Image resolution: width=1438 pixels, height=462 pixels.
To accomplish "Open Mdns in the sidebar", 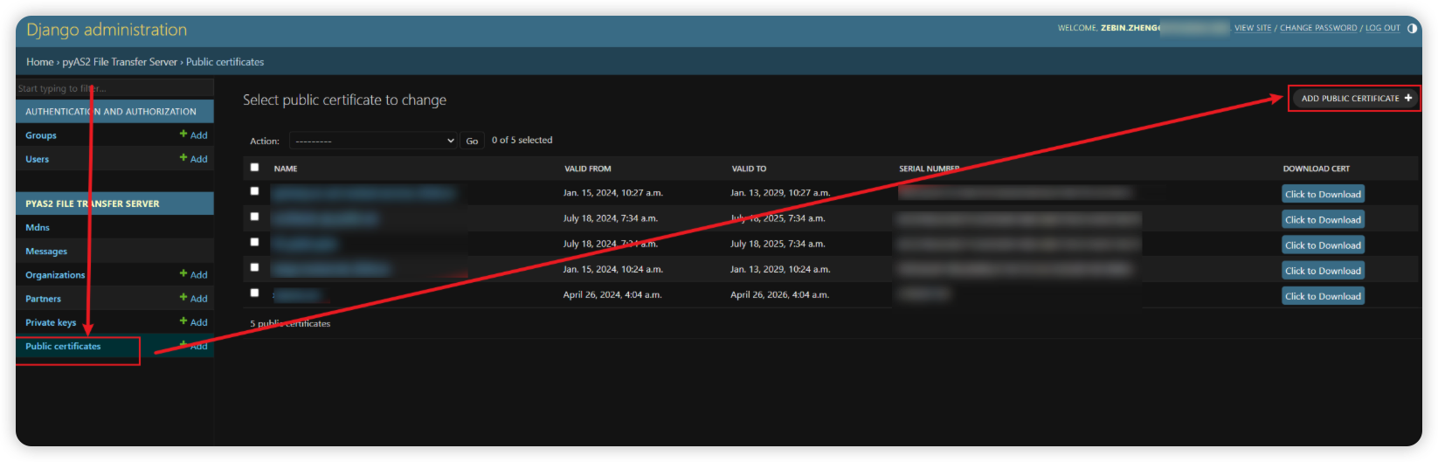I will click(38, 227).
